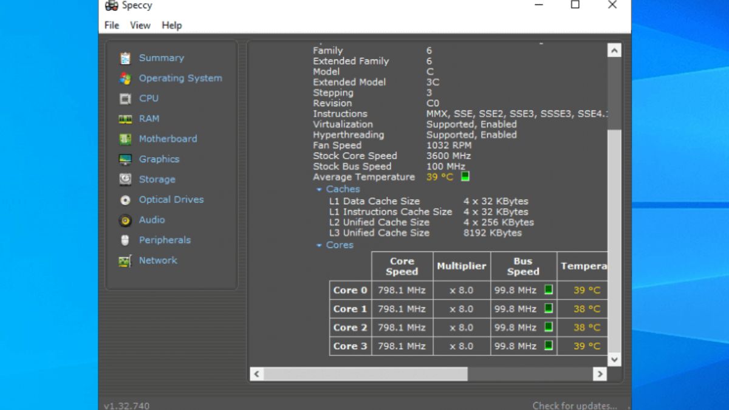The height and width of the screenshot is (410, 729).
Task: Click the L1 Data Cache Size row
Action: click(x=429, y=201)
